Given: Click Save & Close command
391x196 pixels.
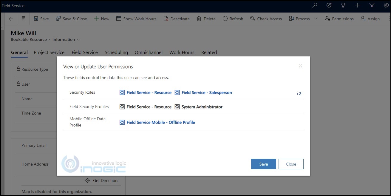Looking at the screenshot, I should click(x=72, y=19).
